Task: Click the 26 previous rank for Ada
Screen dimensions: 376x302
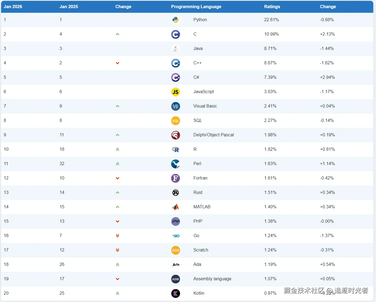Action: click(x=62, y=265)
